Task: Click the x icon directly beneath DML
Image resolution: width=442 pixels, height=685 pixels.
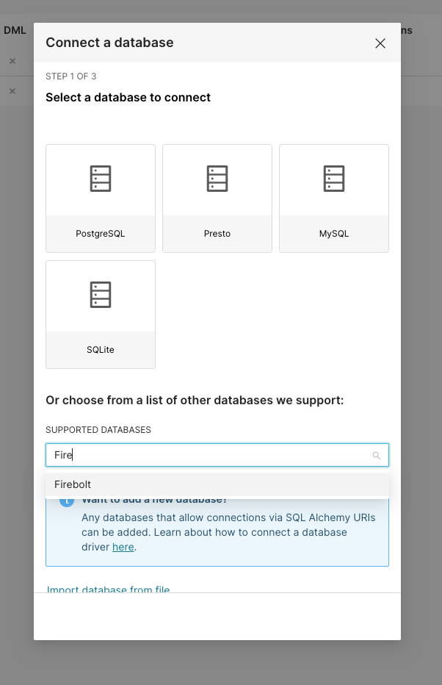Action: (12, 61)
